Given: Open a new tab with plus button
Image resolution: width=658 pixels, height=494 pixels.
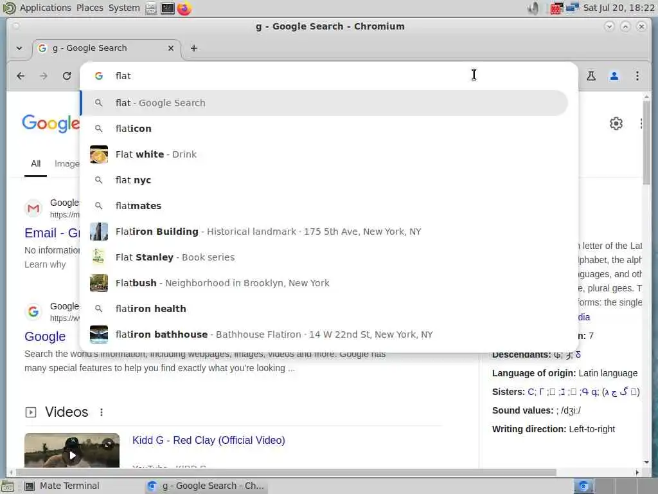Looking at the screenshot, I should pyautogui.click(x=194, y=48).
